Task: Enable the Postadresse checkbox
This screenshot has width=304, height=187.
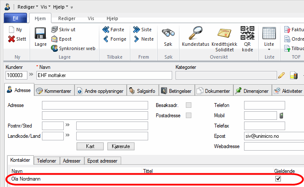Action: [x=188, y=116]
